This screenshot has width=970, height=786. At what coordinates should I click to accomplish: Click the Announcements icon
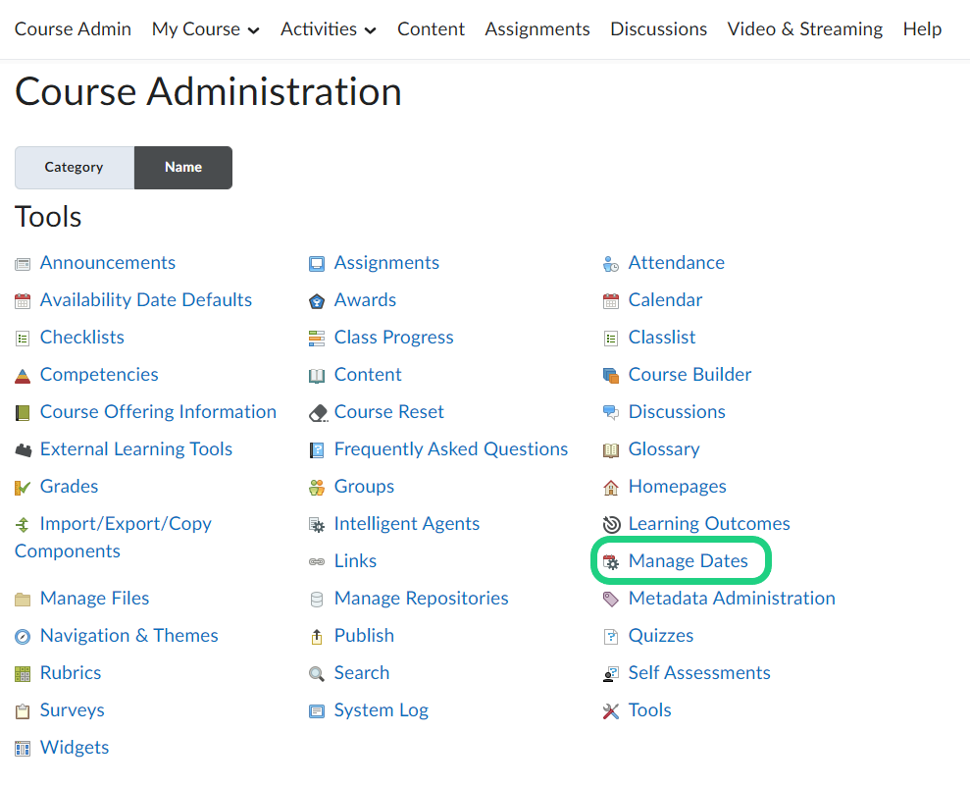23,264
